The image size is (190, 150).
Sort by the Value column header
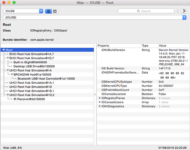tap(163, 46)
